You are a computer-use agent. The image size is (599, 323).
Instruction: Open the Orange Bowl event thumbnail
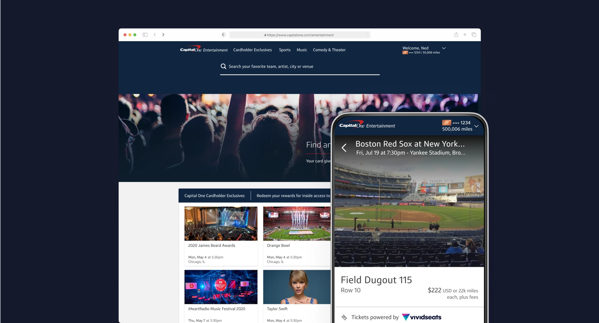297,223
